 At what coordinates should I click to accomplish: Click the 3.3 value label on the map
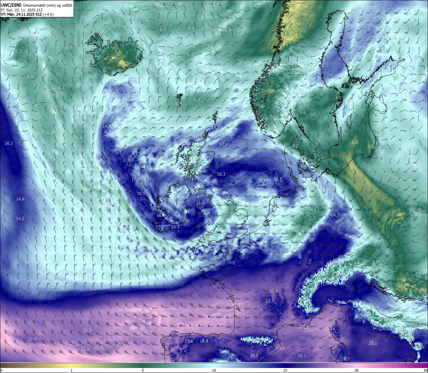[354, 142]
